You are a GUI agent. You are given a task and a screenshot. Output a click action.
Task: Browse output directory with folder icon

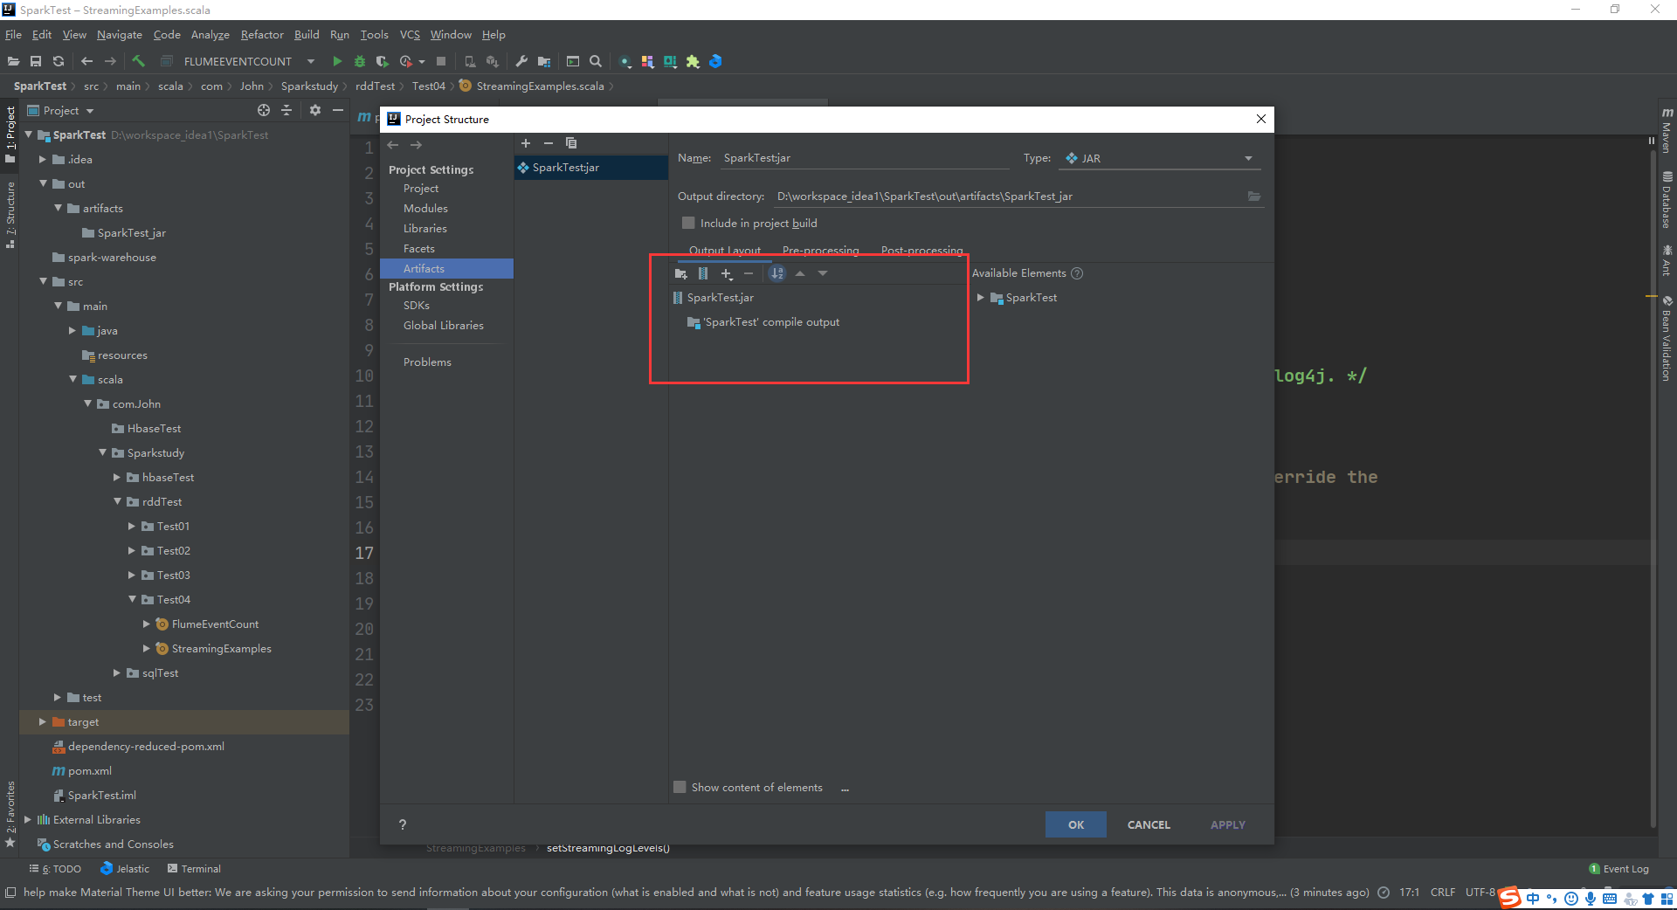pos(1254,196)
